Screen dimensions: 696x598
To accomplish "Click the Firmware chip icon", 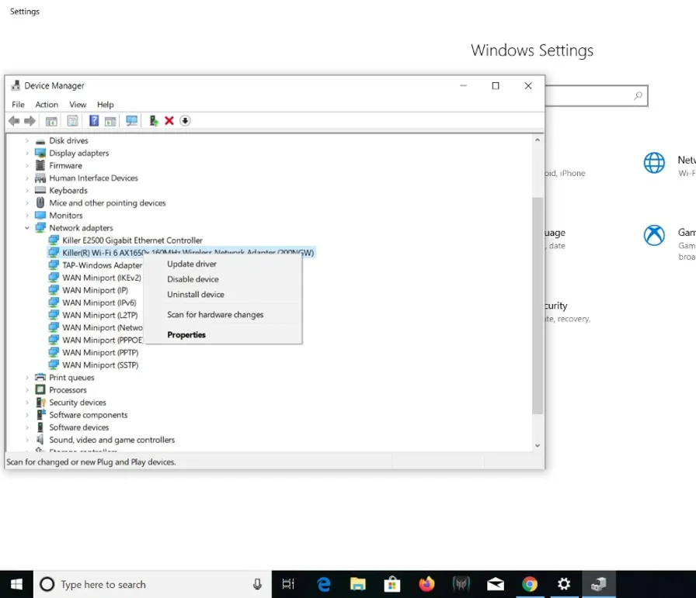I will pos(40,165).
